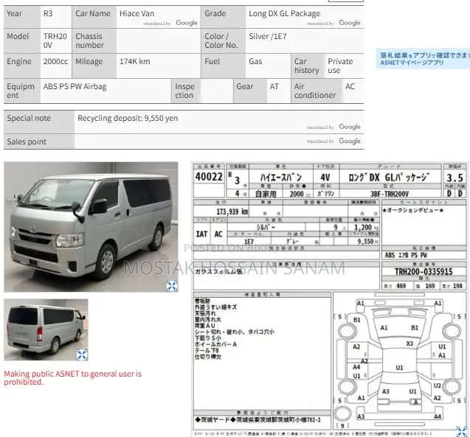Image resolution: width=470 pixels, height=437 pixels.
Task: Select the '174K km' mileage value
Action: 135,61
